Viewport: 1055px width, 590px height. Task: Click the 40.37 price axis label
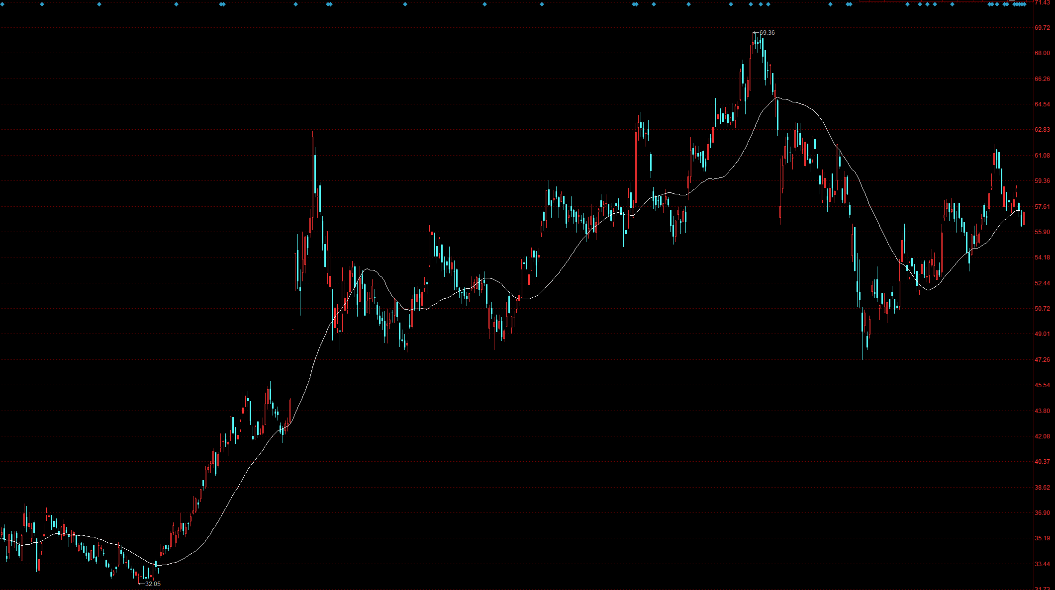1042,462
